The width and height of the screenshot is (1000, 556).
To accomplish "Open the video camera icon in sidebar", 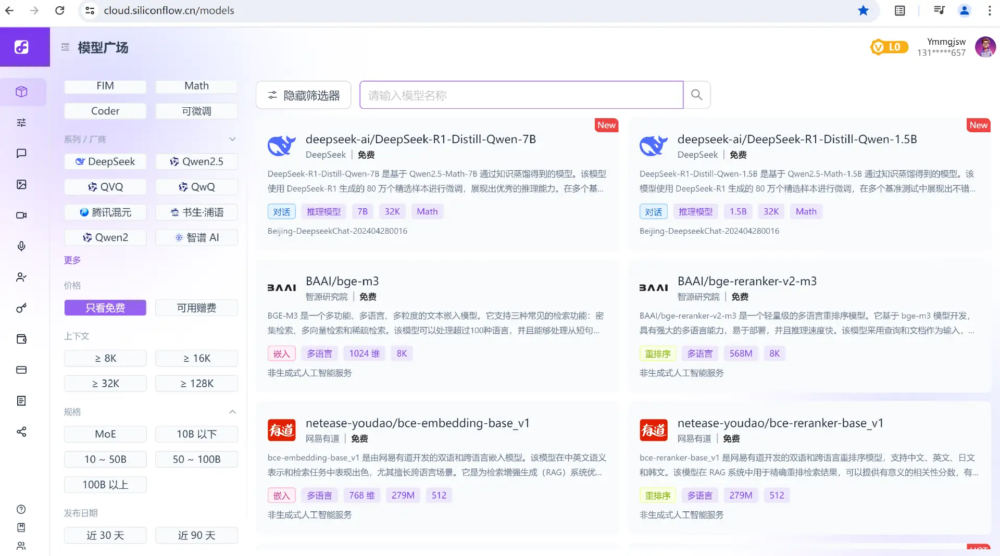I will 21,215.
